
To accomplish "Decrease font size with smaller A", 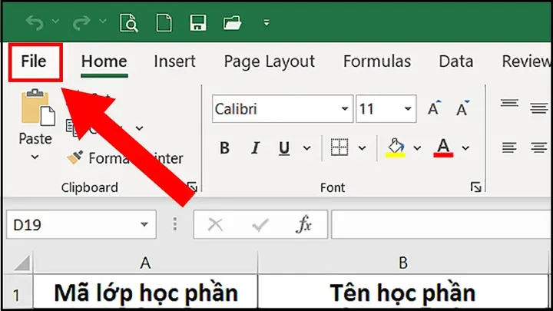I will point(462,108).
